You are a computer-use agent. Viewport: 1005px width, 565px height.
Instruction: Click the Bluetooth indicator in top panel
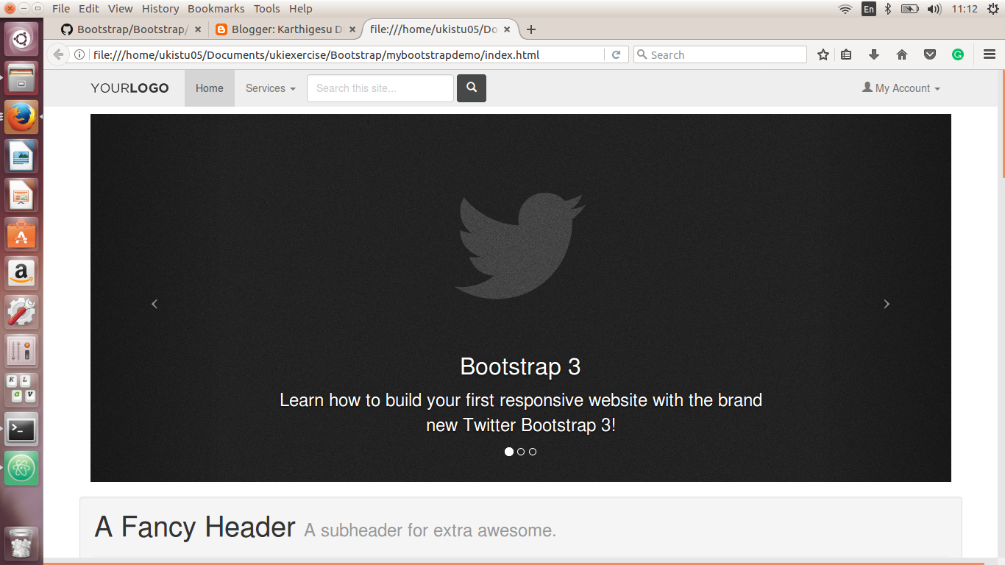click(888, 9)
